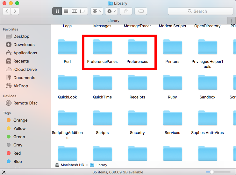The height and width of the screenshot is (175, 236).
Task: Click the tools icon in status bar corner
Action: coord(4,172)
